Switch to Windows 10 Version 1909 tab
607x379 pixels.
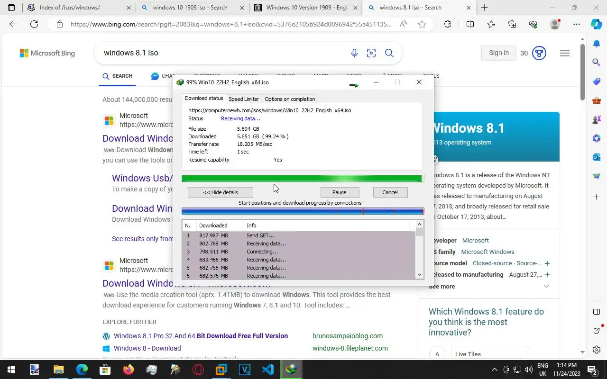tap(307, 8)
